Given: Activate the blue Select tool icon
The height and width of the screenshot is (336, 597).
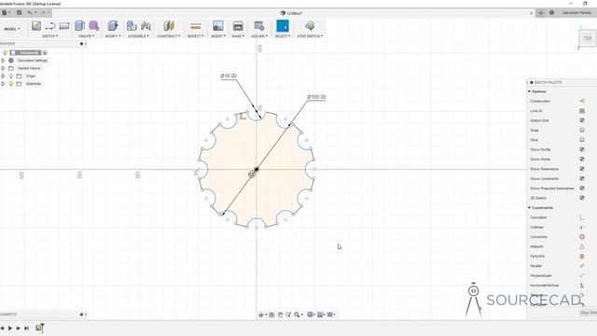Looking at the screenshot, I should coord(283,26).
